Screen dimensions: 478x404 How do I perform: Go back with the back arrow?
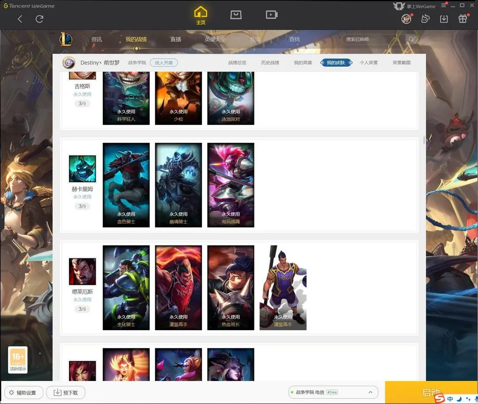click(x=20, y=19)
